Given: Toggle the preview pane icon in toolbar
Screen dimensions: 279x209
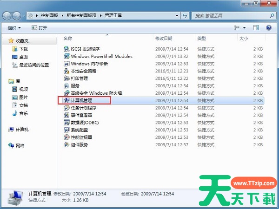Looking at the screenshot, I should pos(256,28).
